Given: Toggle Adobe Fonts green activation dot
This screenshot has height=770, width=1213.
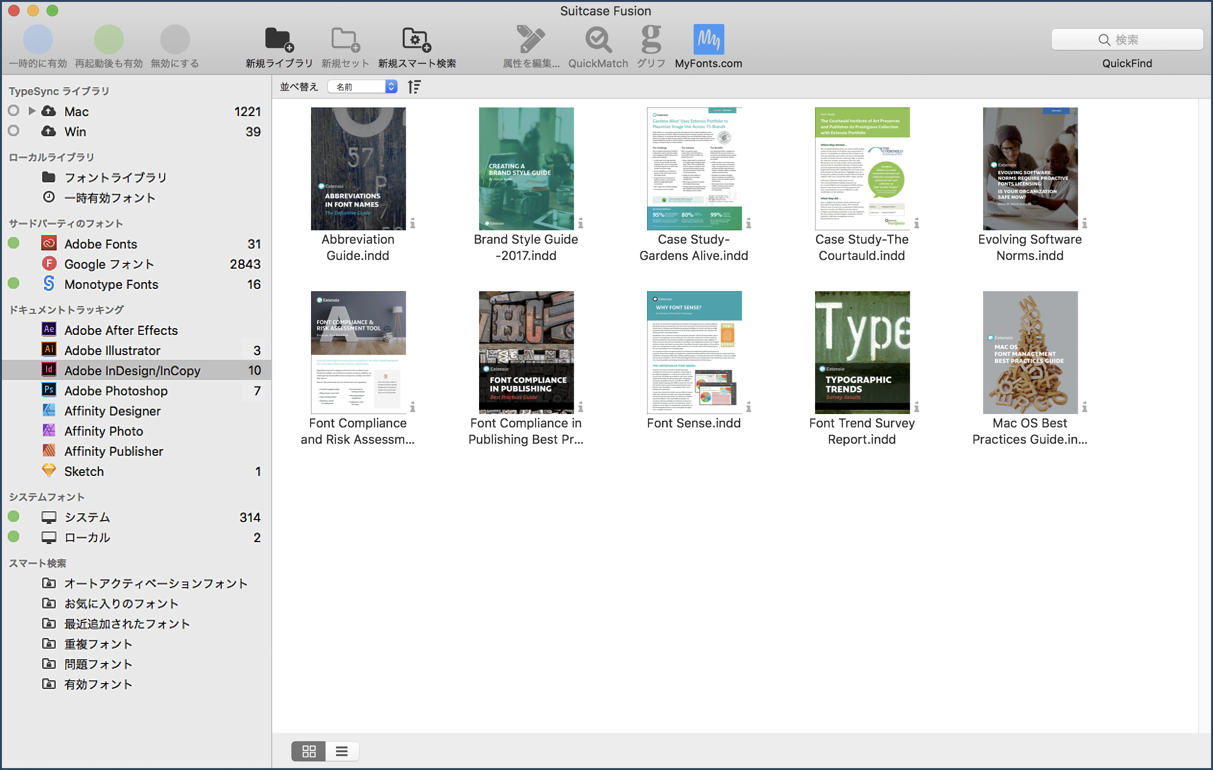Looking at the screenshot, I should [13, 243].
